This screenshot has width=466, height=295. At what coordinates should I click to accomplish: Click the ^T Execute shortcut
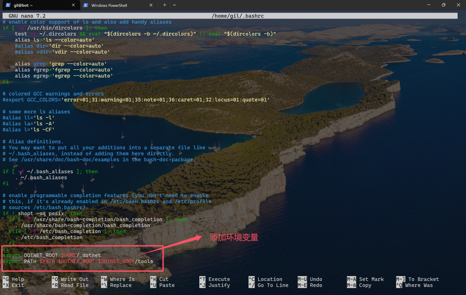pos(214,279)
